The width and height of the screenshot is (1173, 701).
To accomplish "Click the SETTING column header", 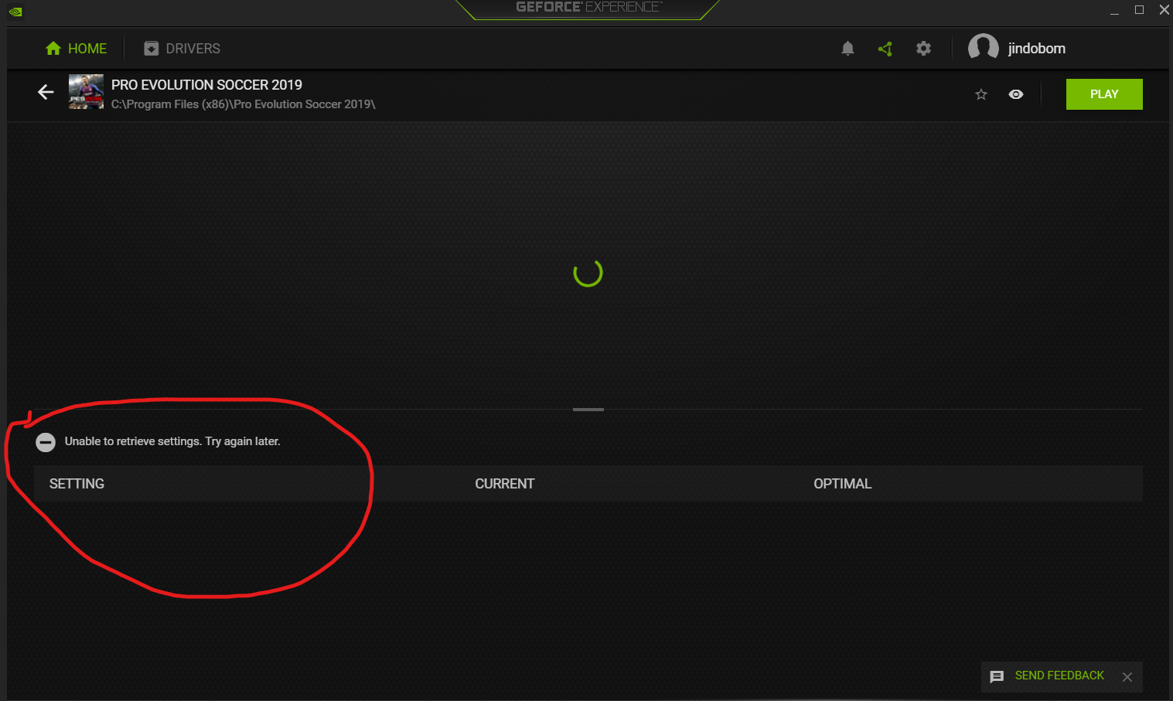I will (77, 484).
